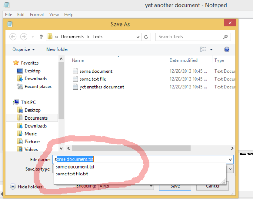253x199 pixels.
Task: Open the view options dropdown arrow
Action: point(211,49)
